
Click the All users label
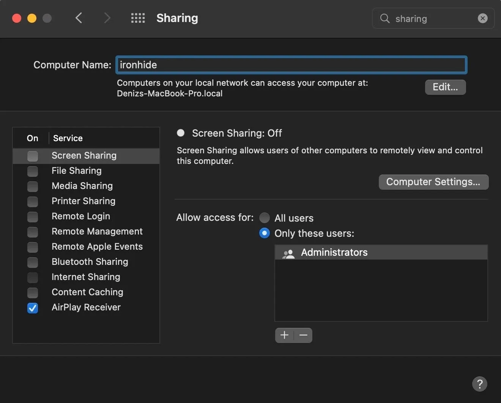pos(294,218)
